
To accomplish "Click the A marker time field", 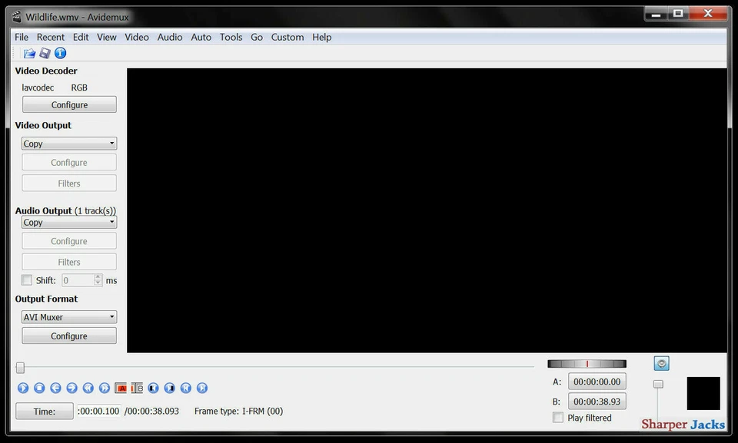I will pos(597,381).
